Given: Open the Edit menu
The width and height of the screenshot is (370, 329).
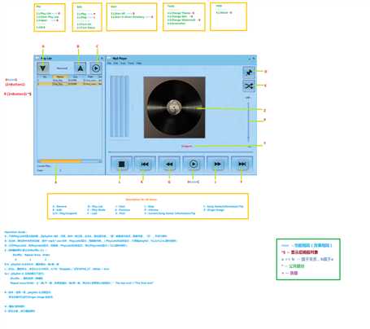Looking at the screenshot, I should [115, 64].
